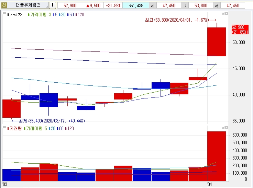Click the 신 badge icon next to the stock name
Screen dimensions: 253x188
point(4,5)
